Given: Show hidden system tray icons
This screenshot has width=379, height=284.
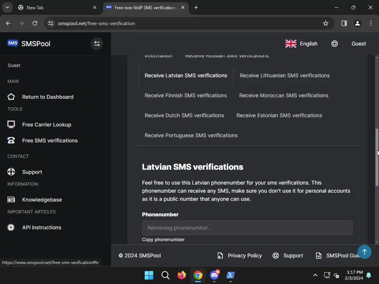Looking at the screenshot, I should 315,275.
